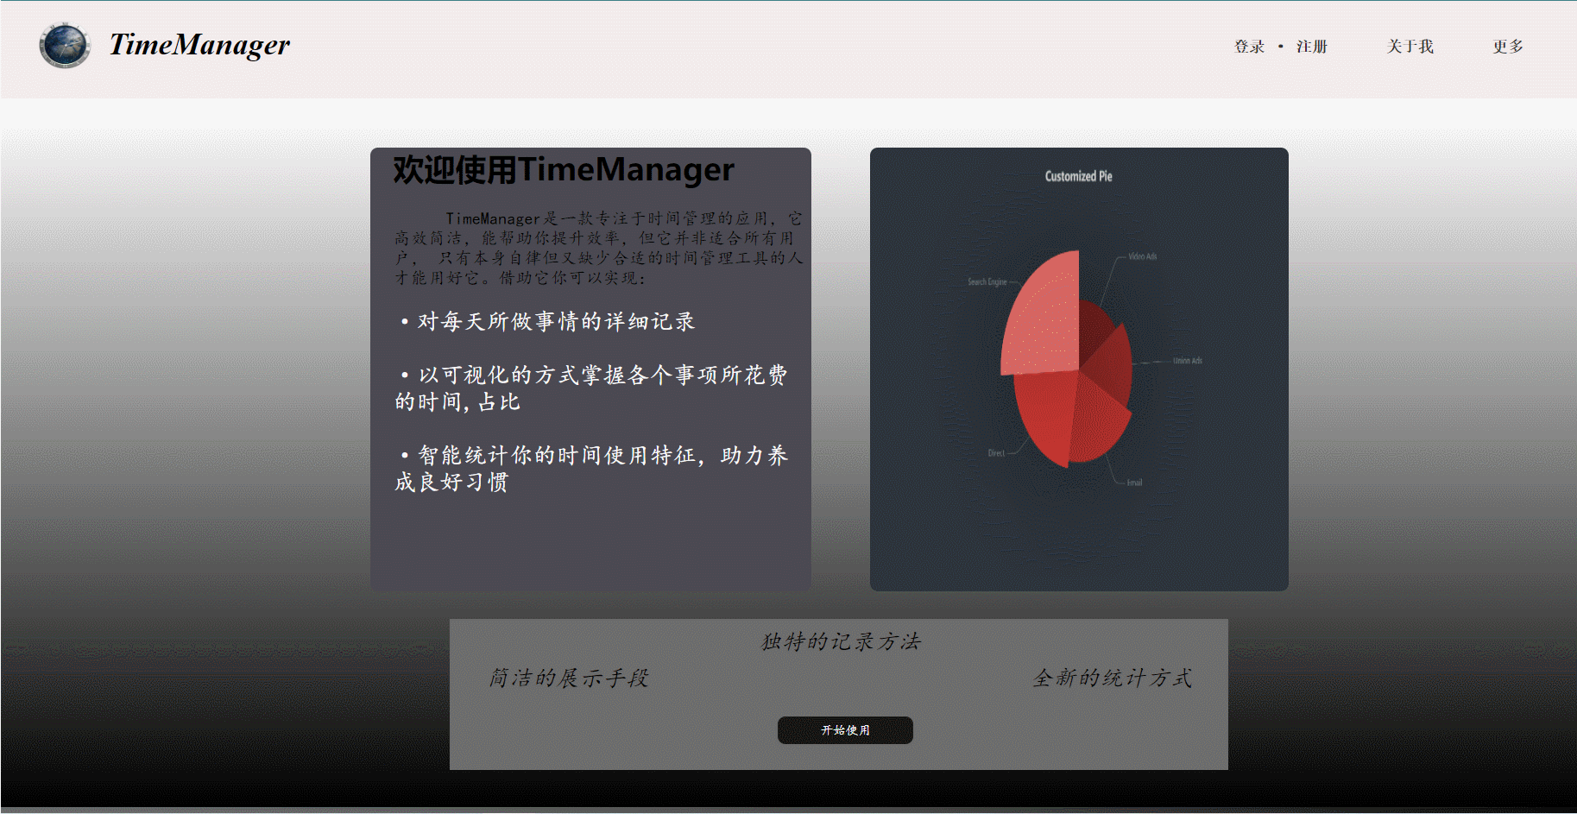Click the 智能统计你的时间使用特征 bullet
This screenshot has height=814, width=1577.
(x=592, y=469)
